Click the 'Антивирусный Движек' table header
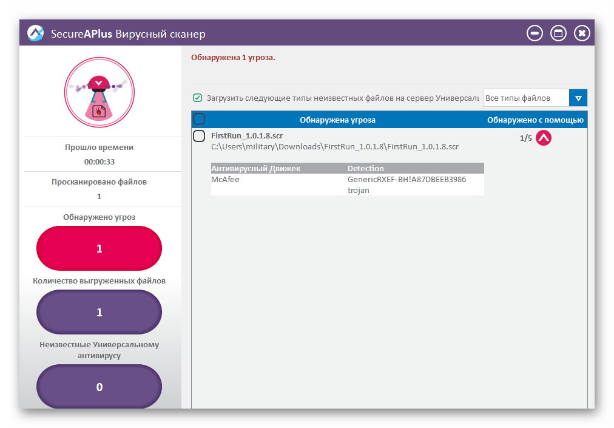 click(x=255, y=169)
